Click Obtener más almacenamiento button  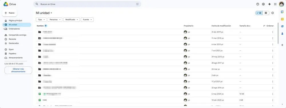[18, 70]
